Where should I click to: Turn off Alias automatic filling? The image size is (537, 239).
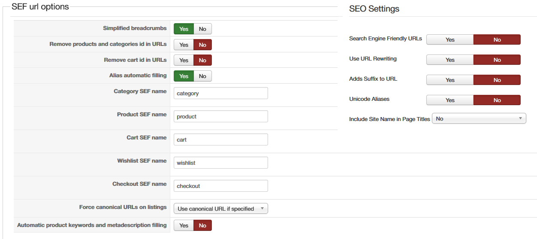202,76
